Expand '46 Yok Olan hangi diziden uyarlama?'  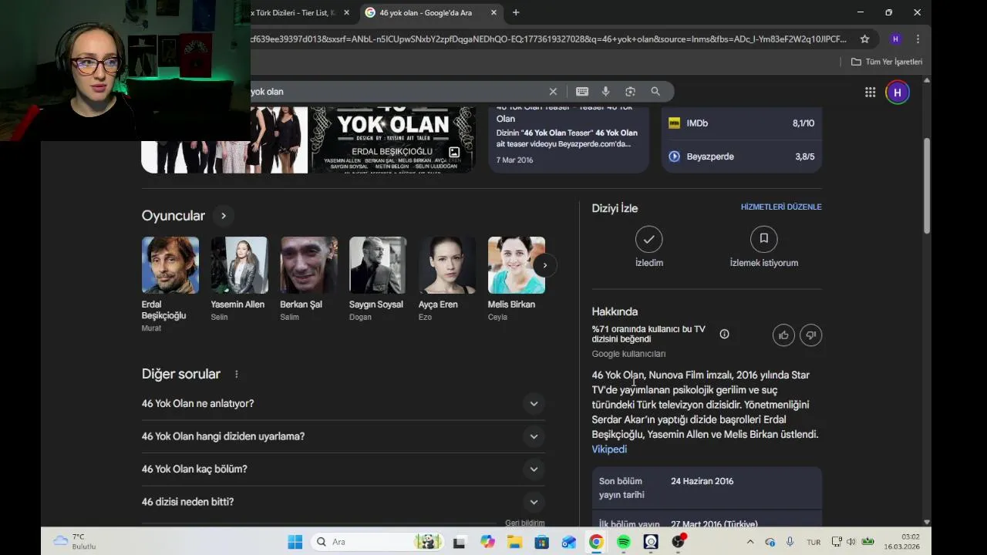pyautogui.click(x=343, y=436)
